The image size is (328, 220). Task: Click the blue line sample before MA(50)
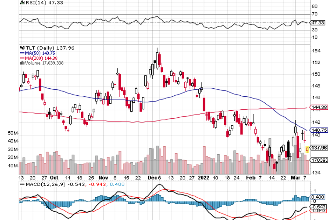22,53
